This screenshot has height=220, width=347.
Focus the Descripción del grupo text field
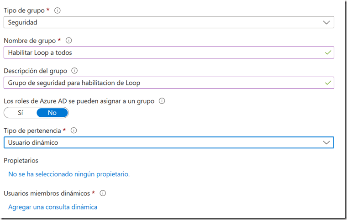(164, 83)
